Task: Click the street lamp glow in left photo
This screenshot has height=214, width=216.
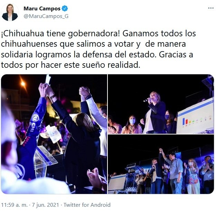Action: coord(23,84)
